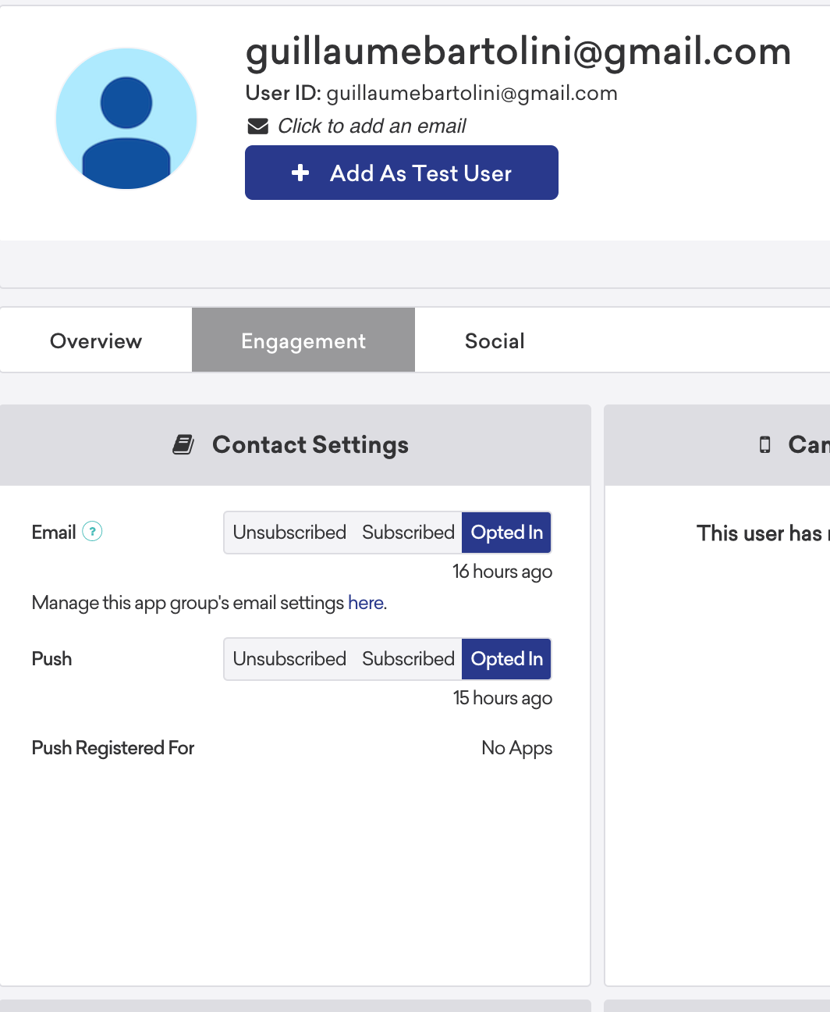Click the user profile avatar icon
The width and height of the screenshot is (830, 1012).
(126, 118)
